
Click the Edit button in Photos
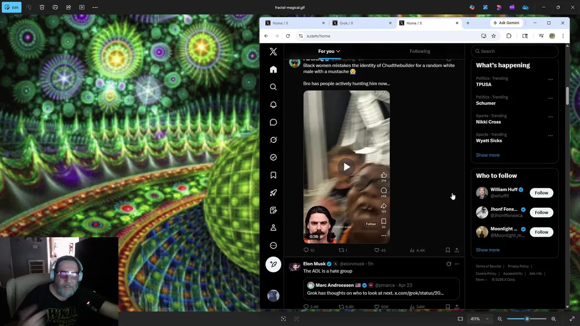[x=11, y=7]
